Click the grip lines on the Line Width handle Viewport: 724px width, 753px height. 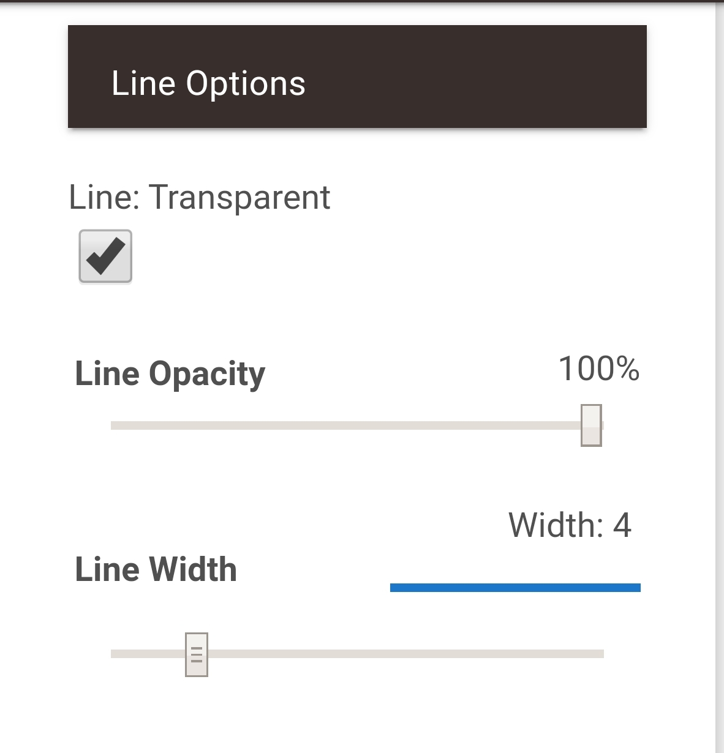(x=197, y=655)
